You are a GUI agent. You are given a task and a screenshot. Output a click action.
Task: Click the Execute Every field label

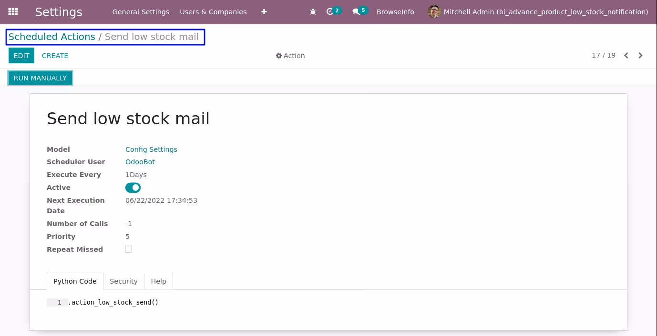pyautogui.click(x=74, y=175)
